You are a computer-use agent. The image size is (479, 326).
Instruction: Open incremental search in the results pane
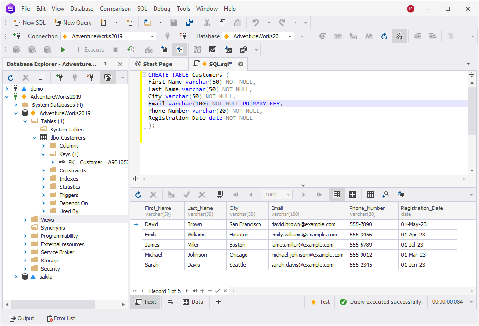(386, 194)
